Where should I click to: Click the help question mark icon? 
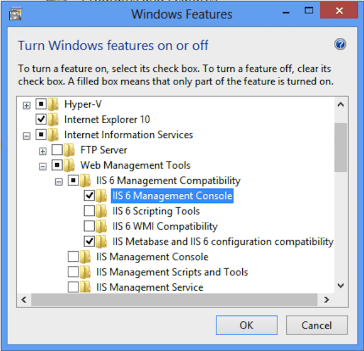(x=340, y=44)
